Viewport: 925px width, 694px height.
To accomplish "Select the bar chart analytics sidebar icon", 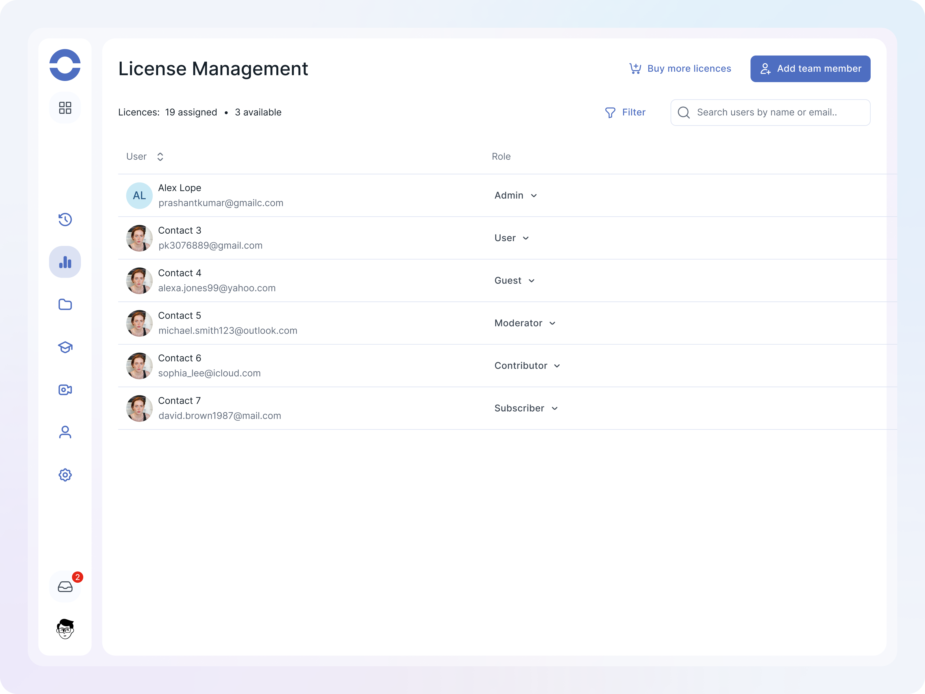I will (x=65, y=262).
